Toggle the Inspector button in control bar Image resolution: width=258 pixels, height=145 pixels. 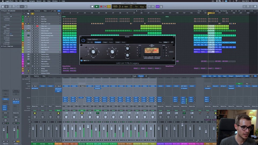pyautogui.click(x=6, y=6)
